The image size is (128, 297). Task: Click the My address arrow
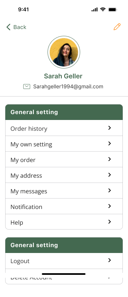pos(109,175)
